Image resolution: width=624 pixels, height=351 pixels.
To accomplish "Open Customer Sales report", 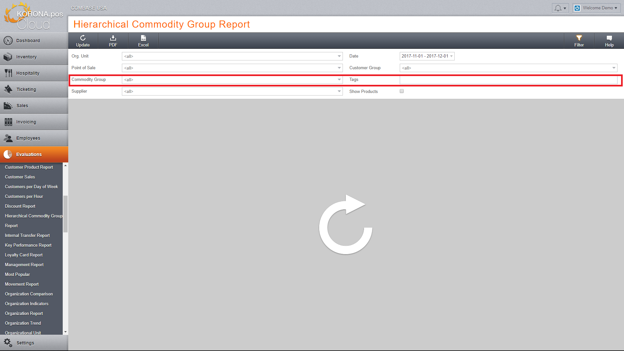I will click(x=20, y=177).
